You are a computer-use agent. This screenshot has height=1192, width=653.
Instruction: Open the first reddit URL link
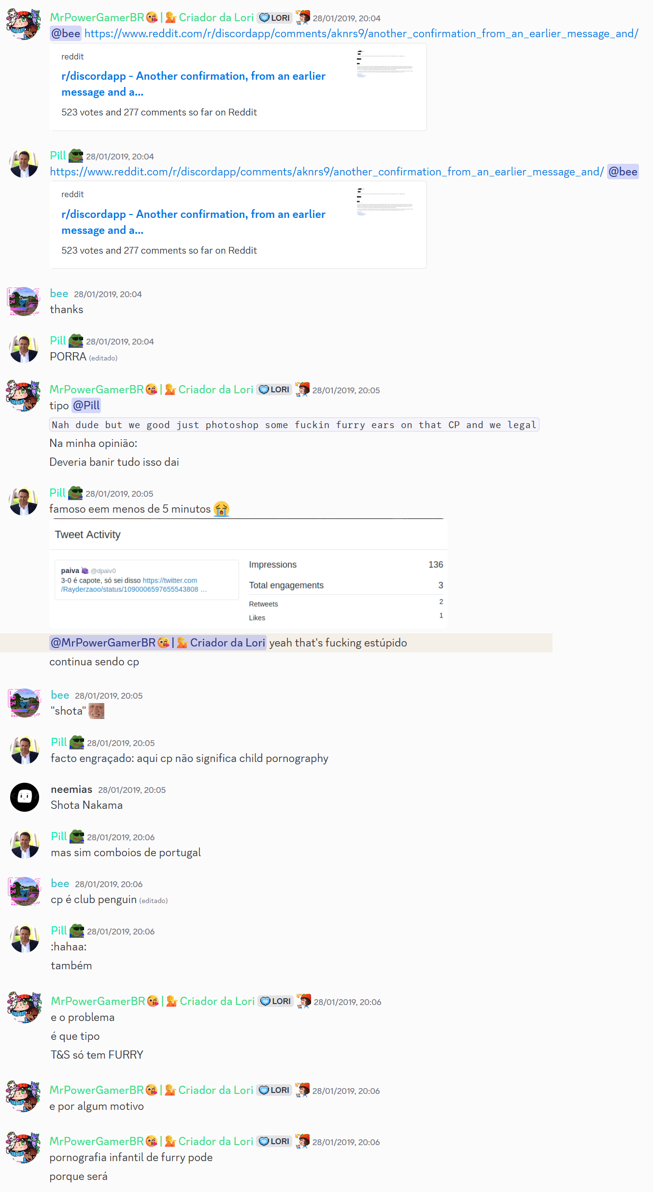(361, 33)
